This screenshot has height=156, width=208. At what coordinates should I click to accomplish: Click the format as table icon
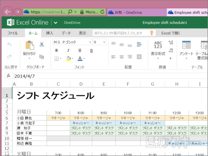pyautogui.click(x=205, y=45)
